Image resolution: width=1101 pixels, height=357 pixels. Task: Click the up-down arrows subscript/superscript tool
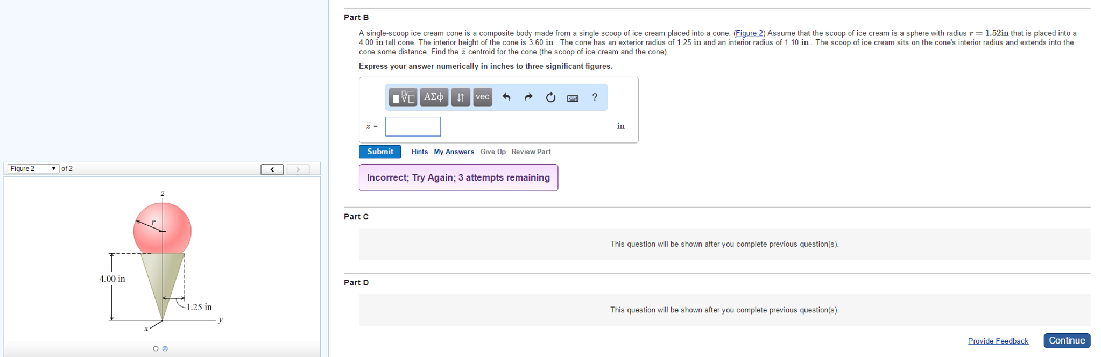(x=461, y=97)
